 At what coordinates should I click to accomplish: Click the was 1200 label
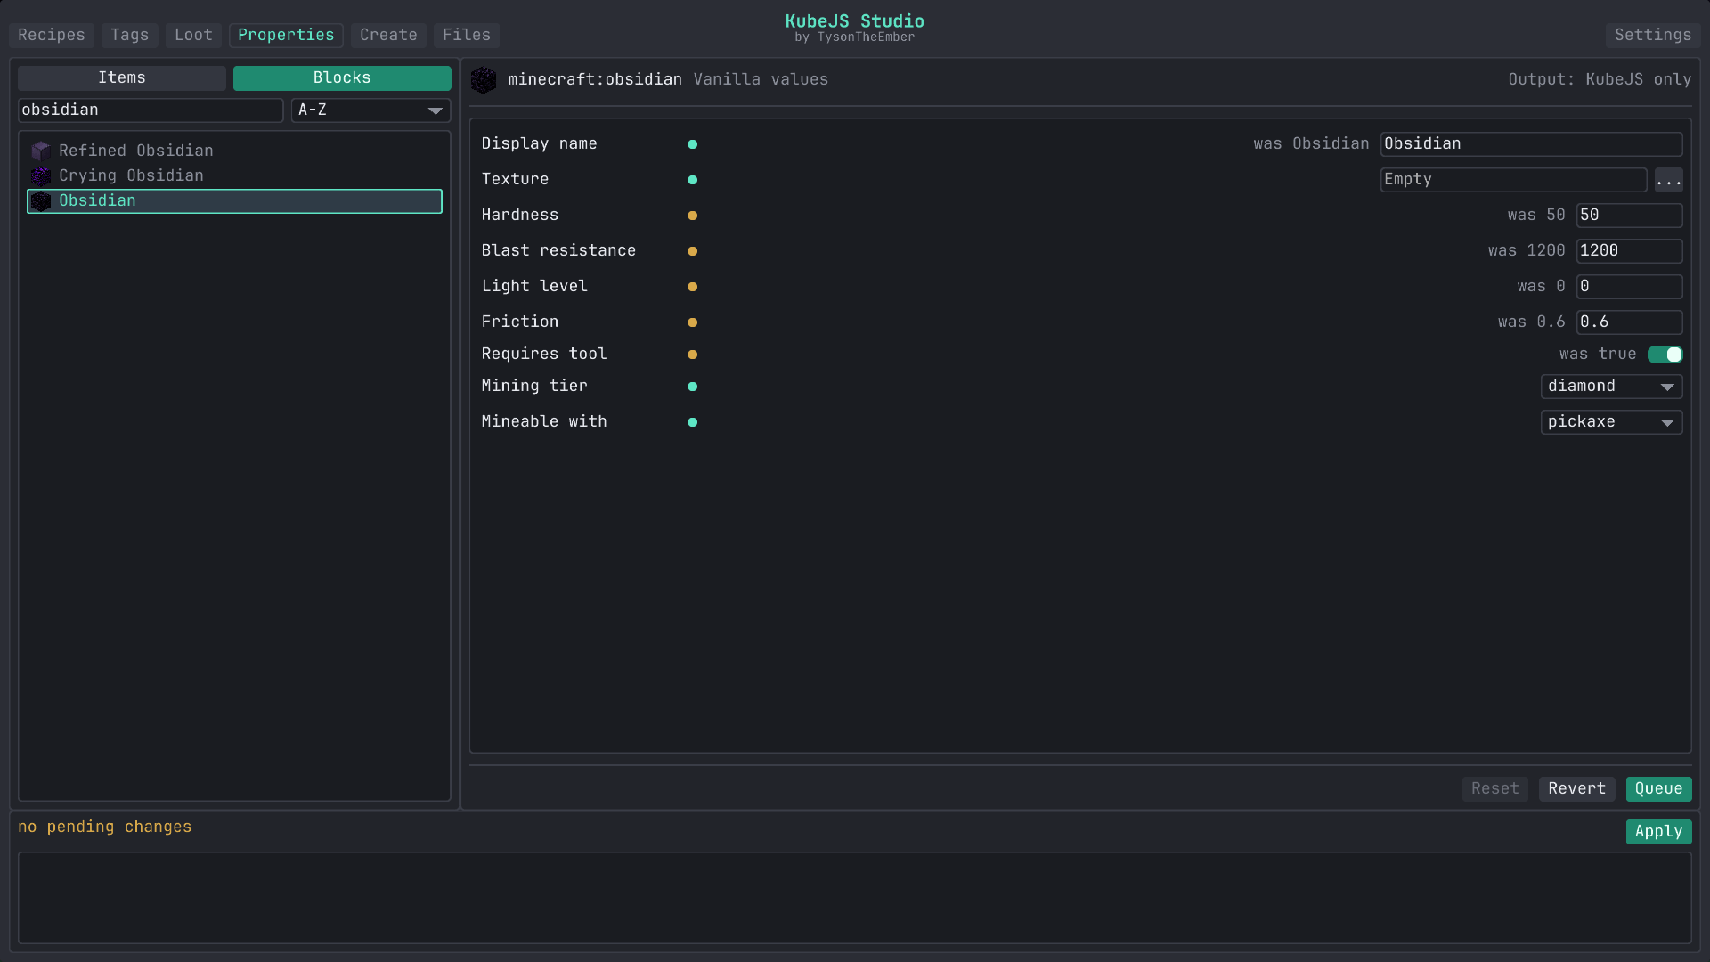[x=1527, y=251]
